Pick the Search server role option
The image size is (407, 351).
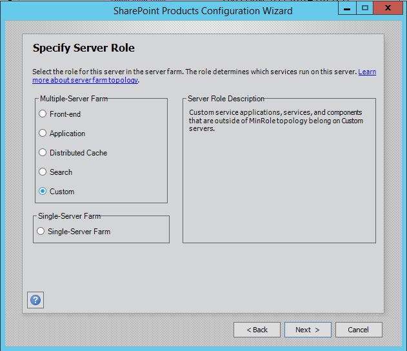43,172
